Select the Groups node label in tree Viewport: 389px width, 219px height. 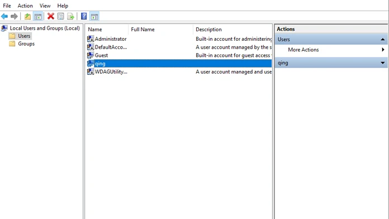click(26, 44)
